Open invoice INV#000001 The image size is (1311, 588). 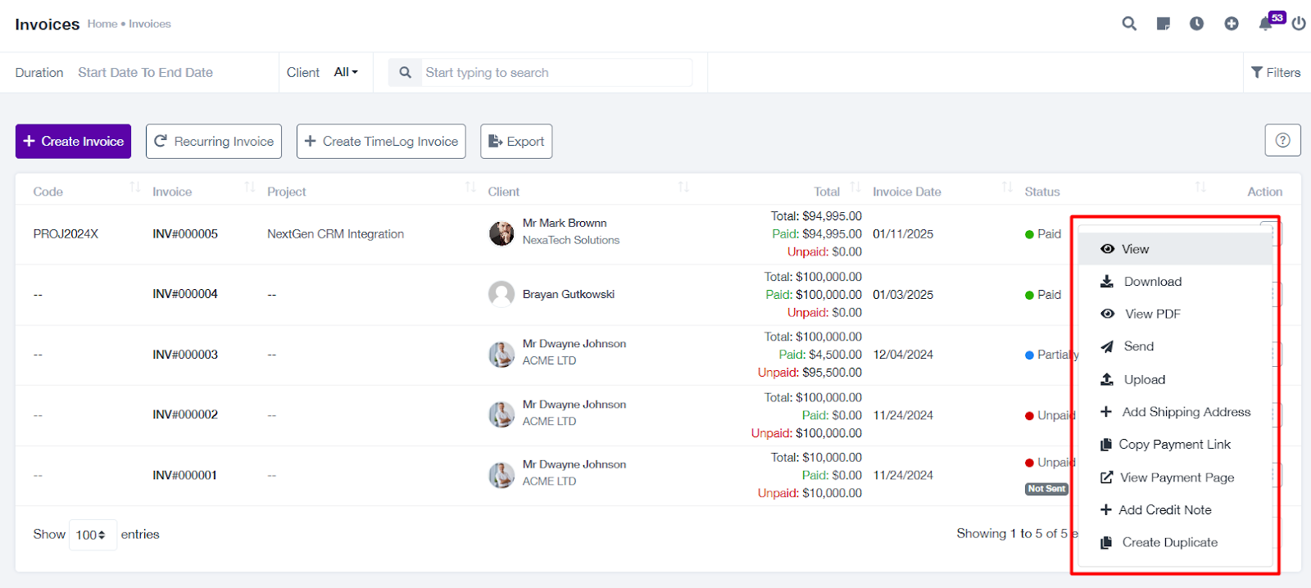(185, 475)
